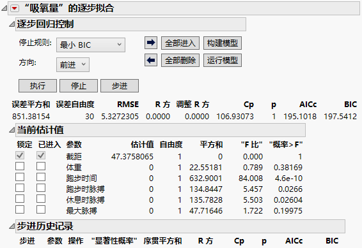Select the 体重 parameter name
Image resolution: width=362 pixels, height=248 pixels.
[x=74, y=168]
